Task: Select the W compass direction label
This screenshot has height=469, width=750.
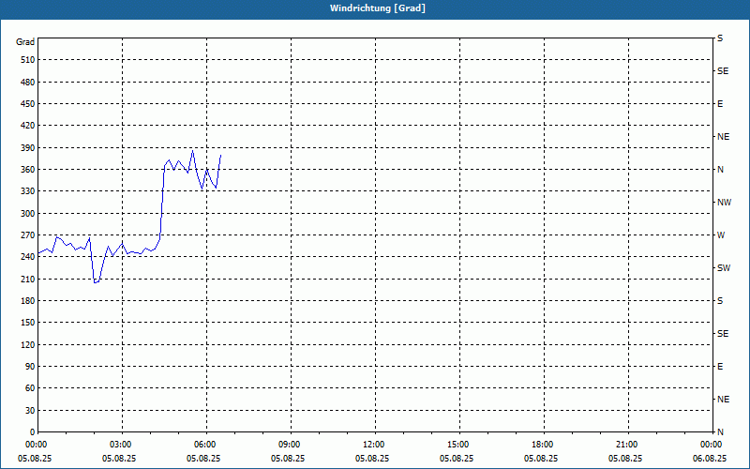Action: pyautogui.click(x=721, y=235)
